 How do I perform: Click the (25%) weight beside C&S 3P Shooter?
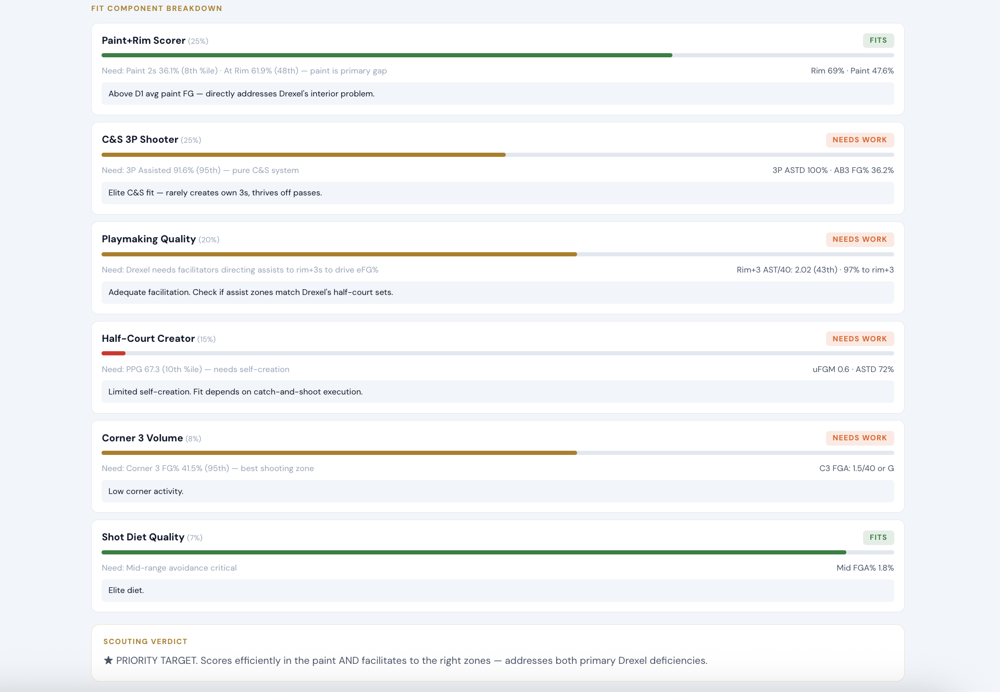[x=191, y=140]
